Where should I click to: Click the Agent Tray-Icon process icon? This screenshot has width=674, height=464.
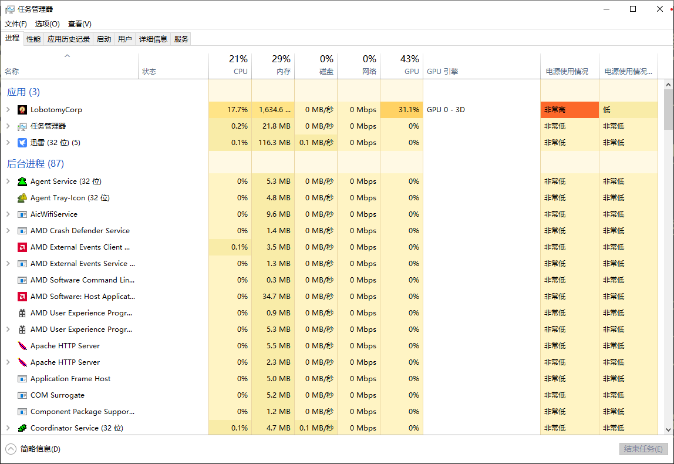(22, 198)
